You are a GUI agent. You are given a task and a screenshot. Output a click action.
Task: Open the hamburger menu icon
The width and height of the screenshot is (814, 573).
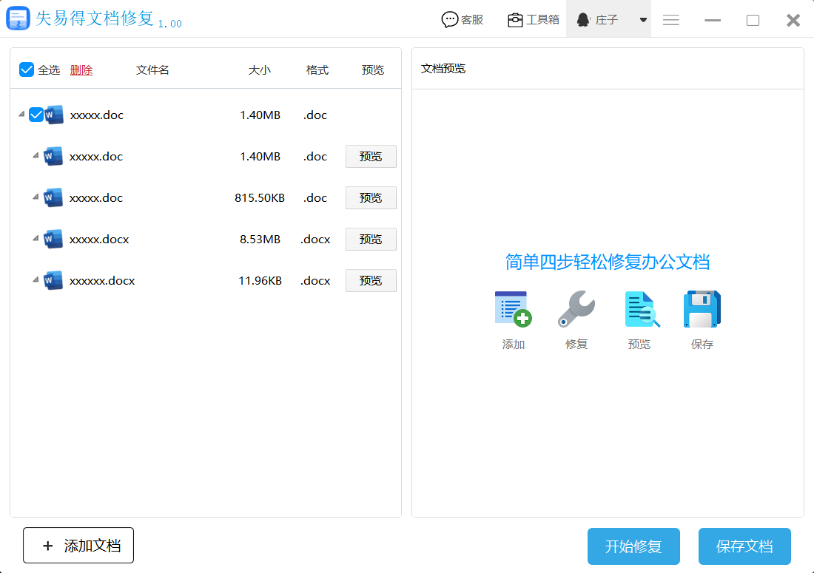(x=670, y=20)
